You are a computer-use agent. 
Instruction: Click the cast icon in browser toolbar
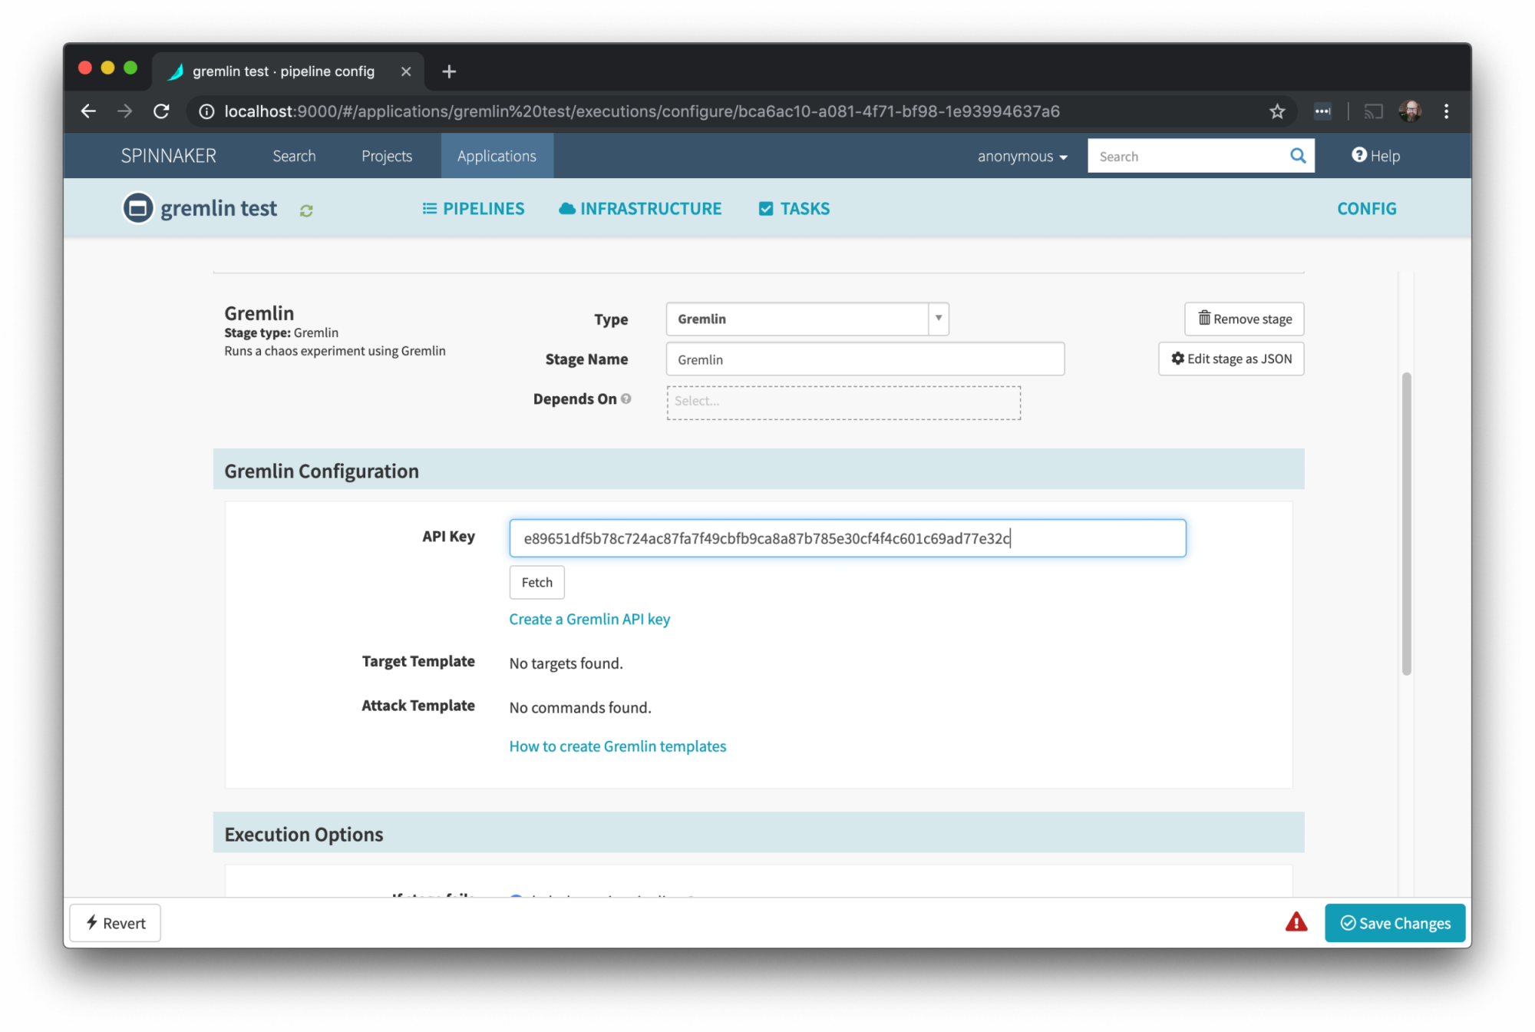[1373, 111]
